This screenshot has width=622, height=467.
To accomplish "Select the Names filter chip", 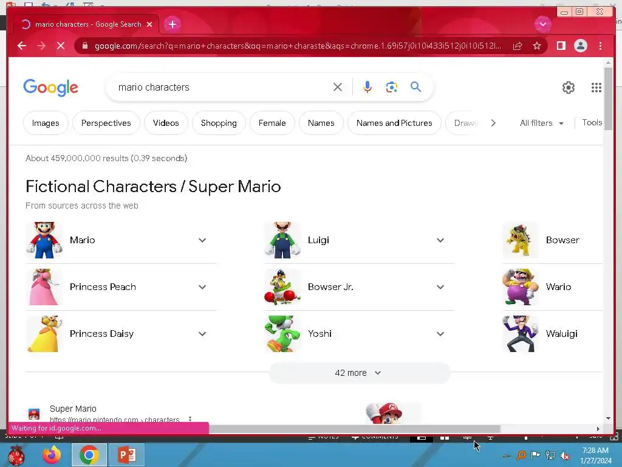I will click(321, 123).
